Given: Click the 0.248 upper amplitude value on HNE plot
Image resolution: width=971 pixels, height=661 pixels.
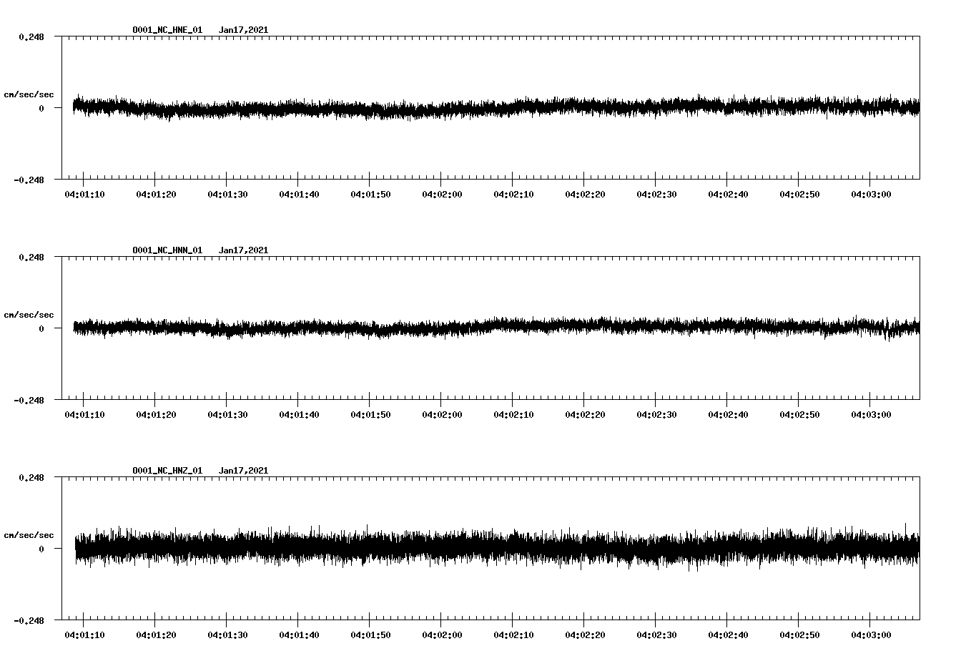Looking at the screenshot, I should [x=33, y=38].
